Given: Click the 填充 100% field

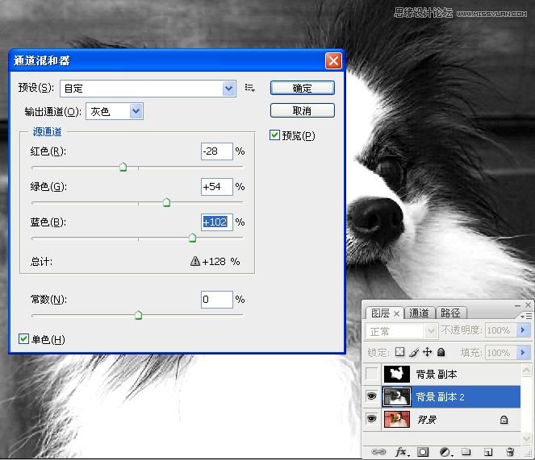Looking at the screenshot, I should (501, 352).
